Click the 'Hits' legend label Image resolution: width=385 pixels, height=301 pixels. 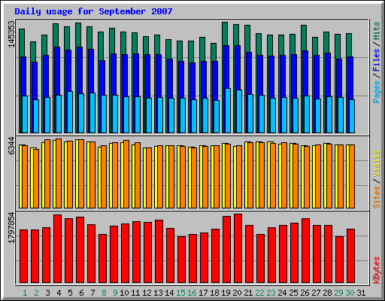(377, 31)
